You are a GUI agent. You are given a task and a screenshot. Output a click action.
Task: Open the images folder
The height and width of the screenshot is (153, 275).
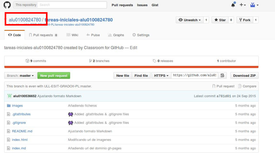click(x=17, y=105)
